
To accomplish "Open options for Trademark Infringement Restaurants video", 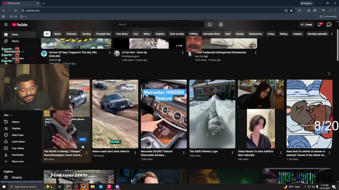I will 256,53.
